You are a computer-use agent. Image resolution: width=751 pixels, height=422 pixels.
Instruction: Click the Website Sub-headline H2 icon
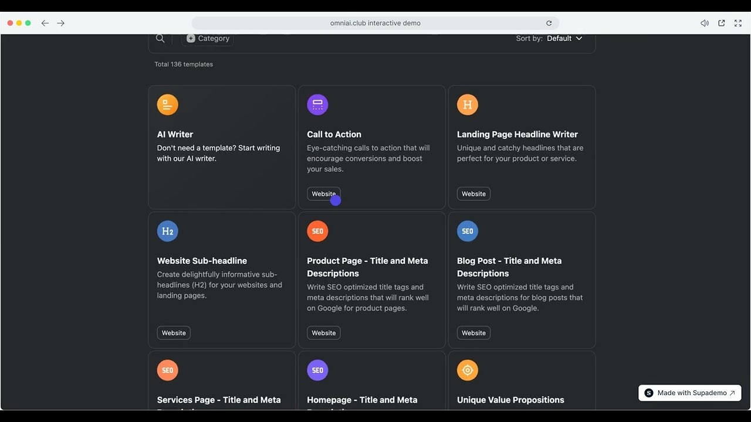tap(168, 231)
